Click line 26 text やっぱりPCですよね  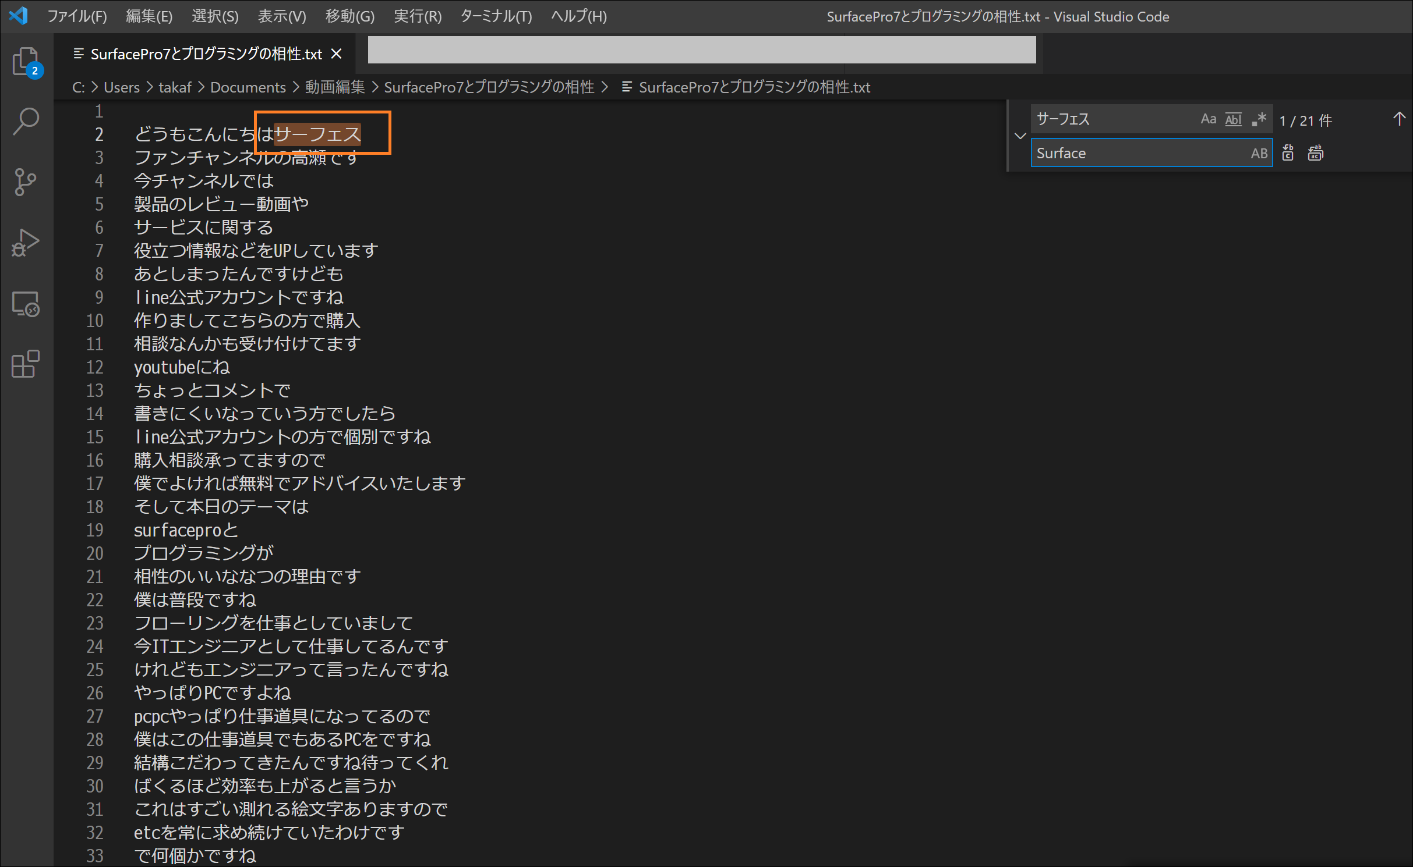tap(213, 693)
